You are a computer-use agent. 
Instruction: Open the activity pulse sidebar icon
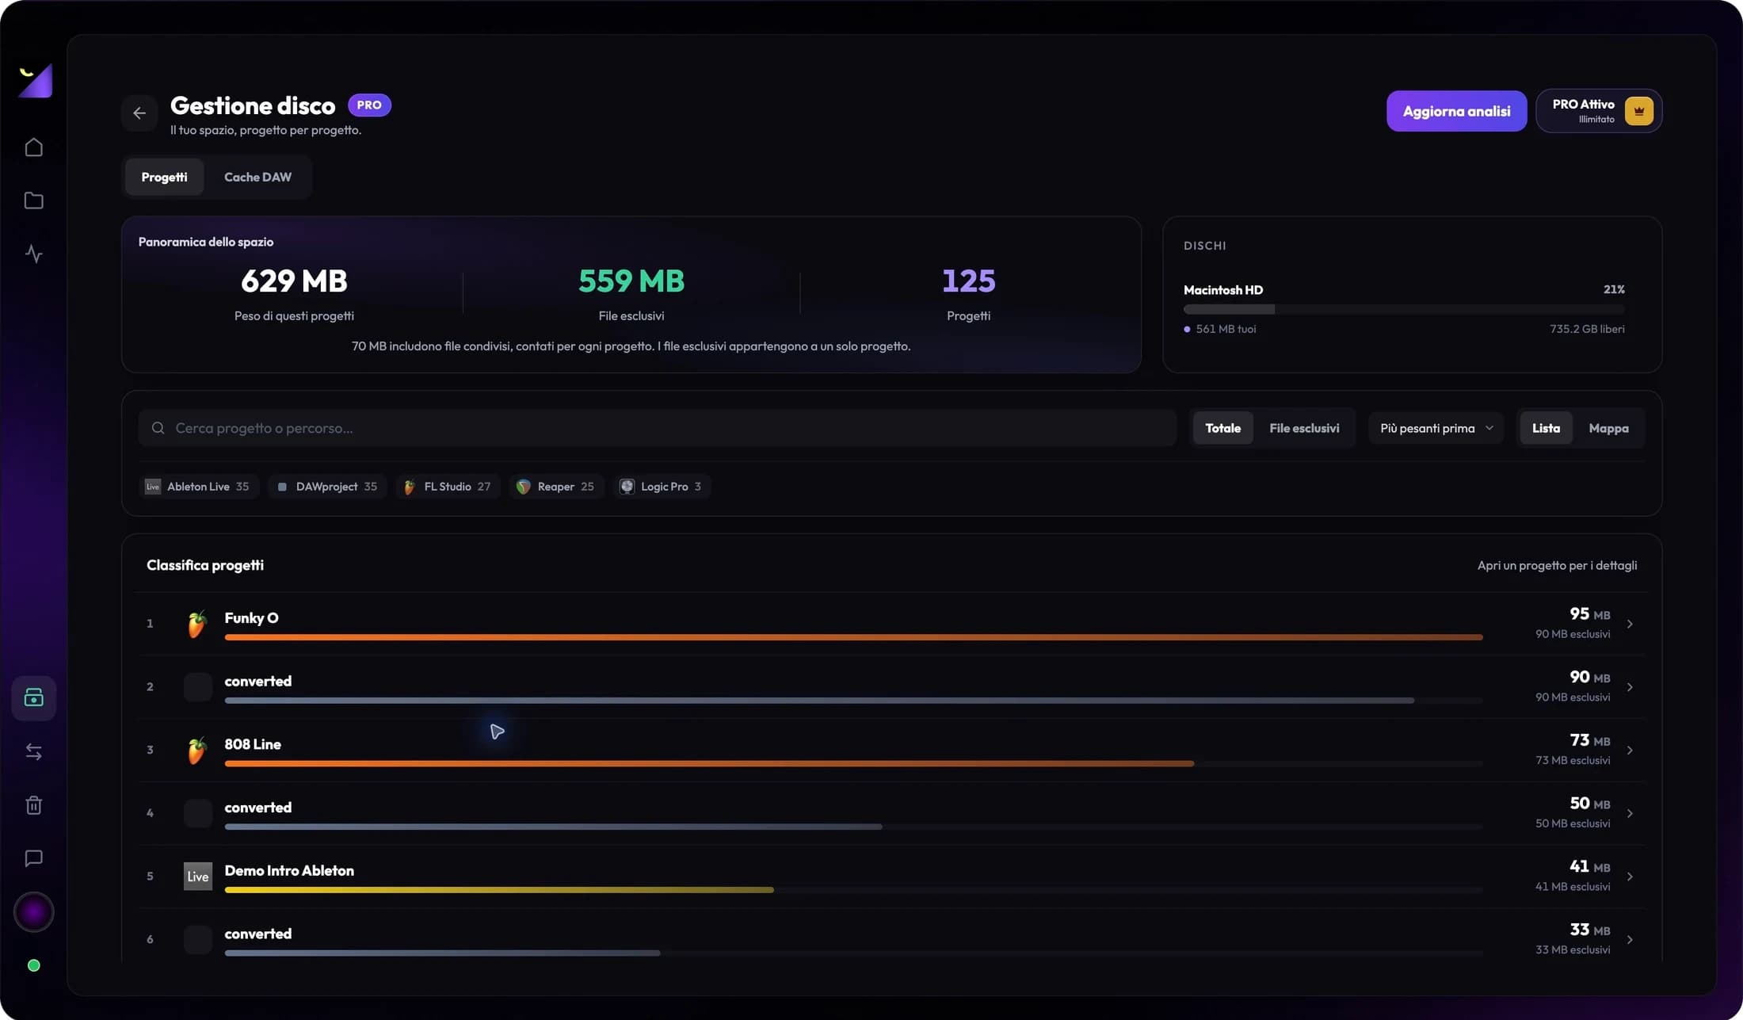33,254
